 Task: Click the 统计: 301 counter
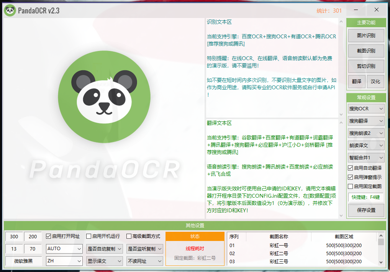coord(329,11)
